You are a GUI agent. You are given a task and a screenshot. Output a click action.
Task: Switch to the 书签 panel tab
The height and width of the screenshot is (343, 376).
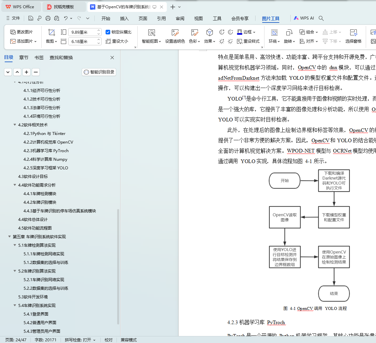pyautogui.click(x=39, y=58)
